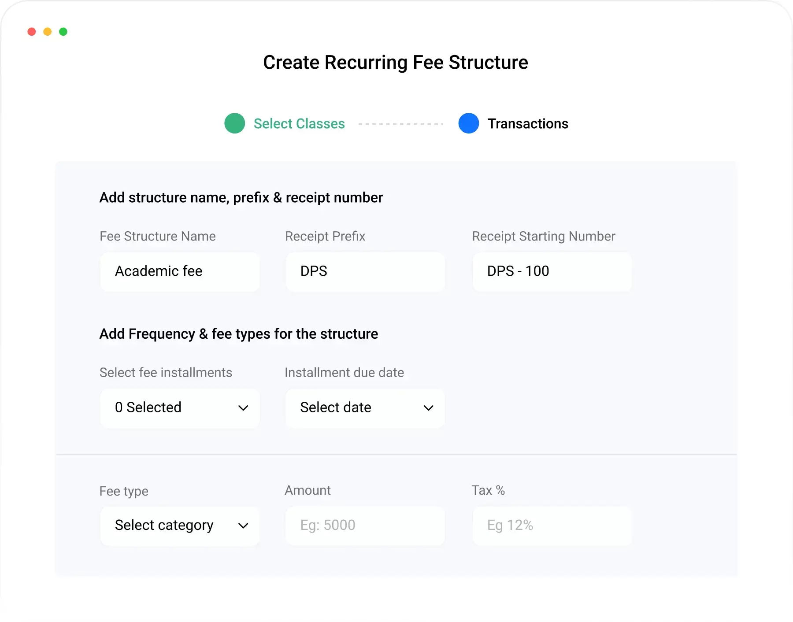Switch to the Transactions step label
This screenshot has height=622, width=793.
tap(528, 124)
